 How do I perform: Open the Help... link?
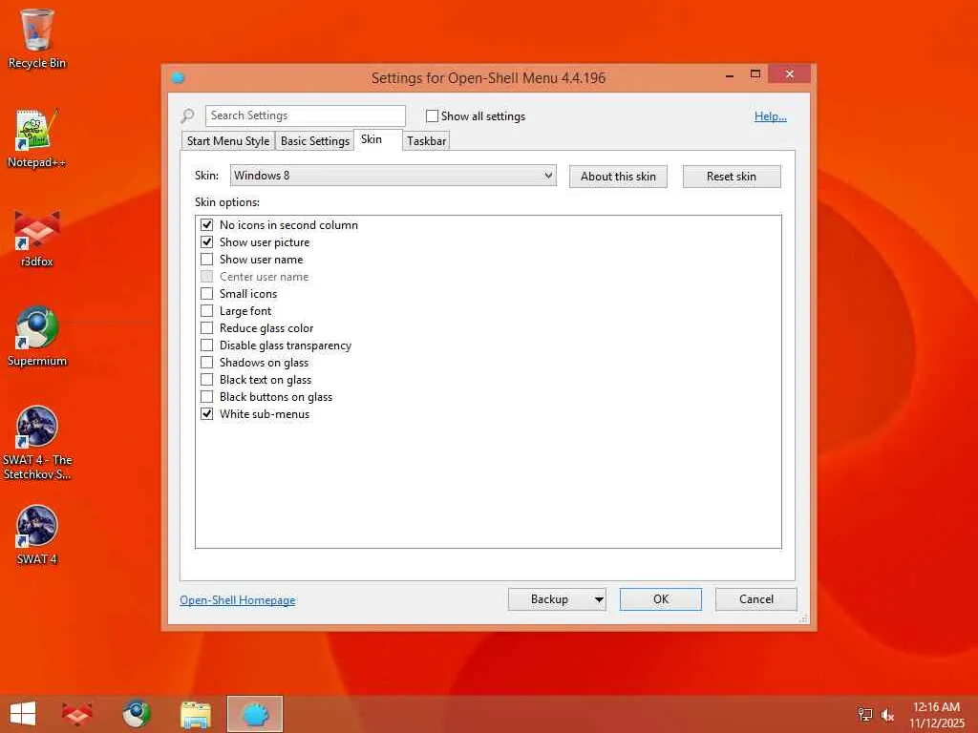coord(771,115)
